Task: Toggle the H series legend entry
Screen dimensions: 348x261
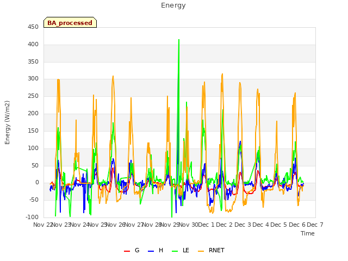Action: click(x=156, y=250)
